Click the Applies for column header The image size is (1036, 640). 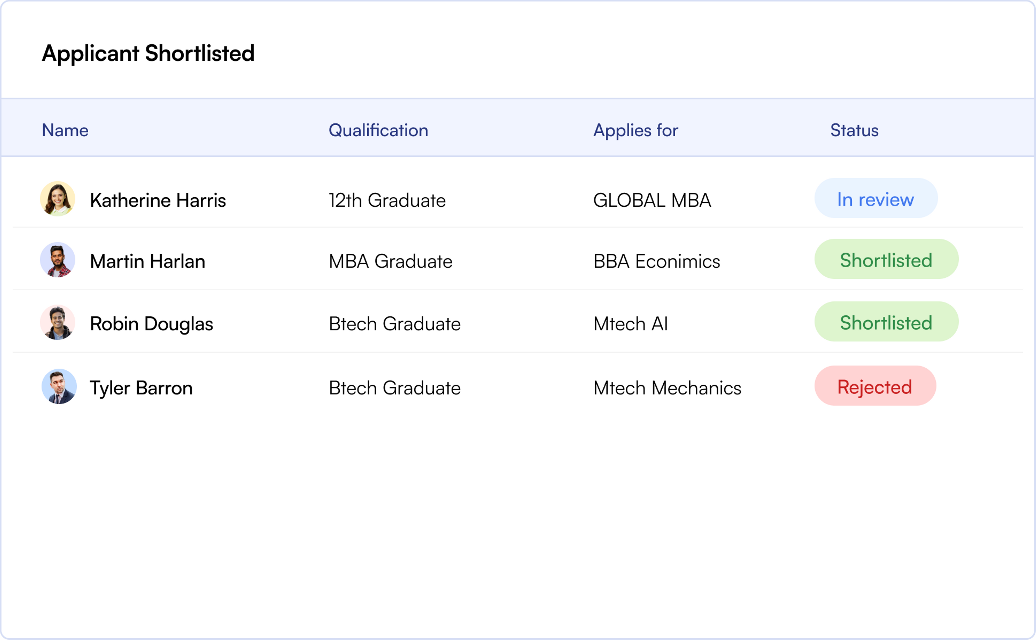(636, 130)
